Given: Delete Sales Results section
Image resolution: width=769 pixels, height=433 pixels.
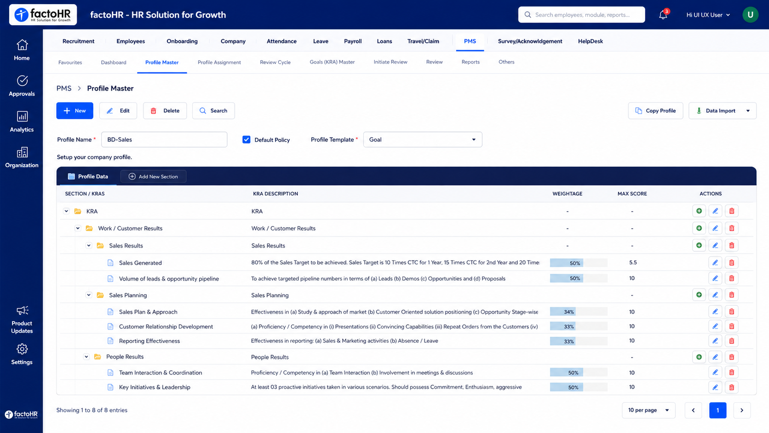Looking at the screenshot, I should coord(732,245).
